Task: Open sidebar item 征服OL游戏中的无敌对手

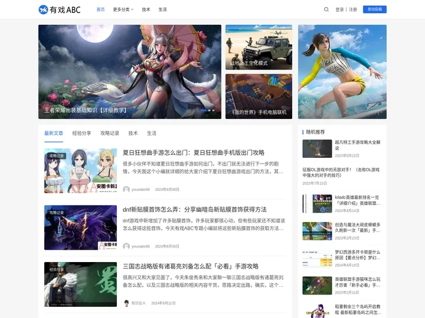Action: point(341,173)
